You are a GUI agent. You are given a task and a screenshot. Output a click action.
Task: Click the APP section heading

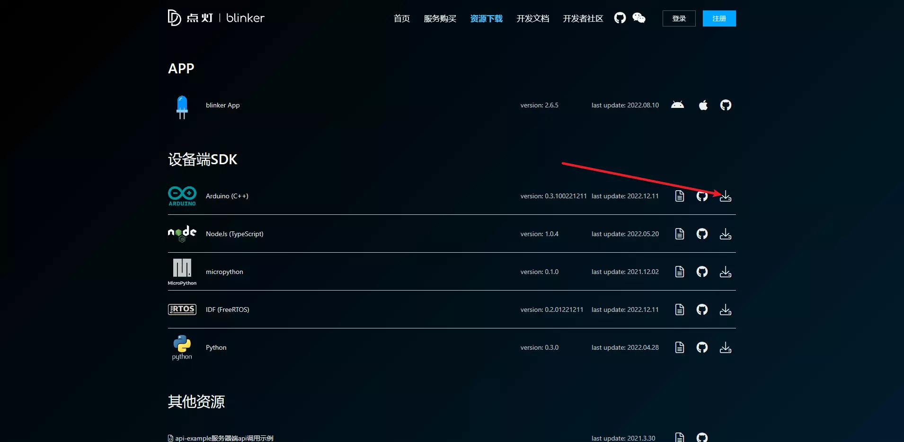point(181,69)
